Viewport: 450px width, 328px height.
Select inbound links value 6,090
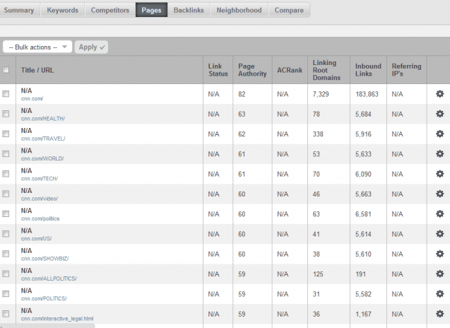363,174
